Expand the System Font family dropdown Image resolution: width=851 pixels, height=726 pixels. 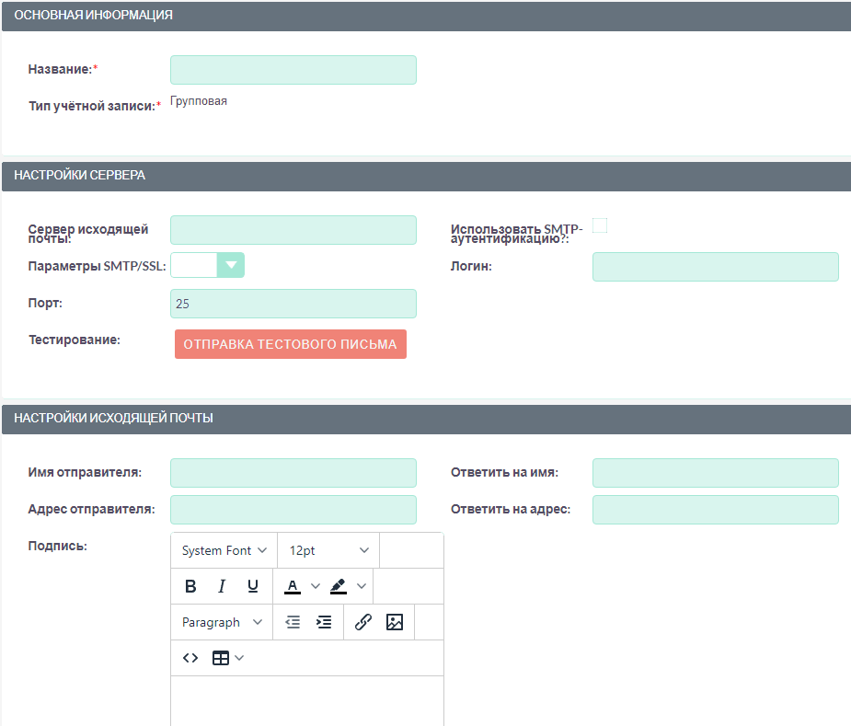click(x=224, y=550)
